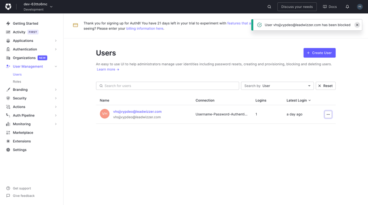Click the Marketplace grid icon

point(8,133)
